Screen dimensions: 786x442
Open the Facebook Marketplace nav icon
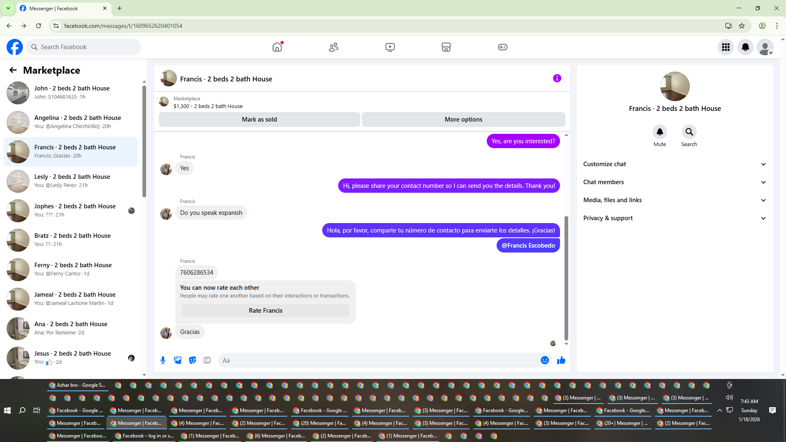(446, 47)
